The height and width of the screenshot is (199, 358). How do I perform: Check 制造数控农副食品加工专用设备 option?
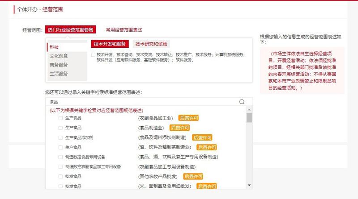60,167
